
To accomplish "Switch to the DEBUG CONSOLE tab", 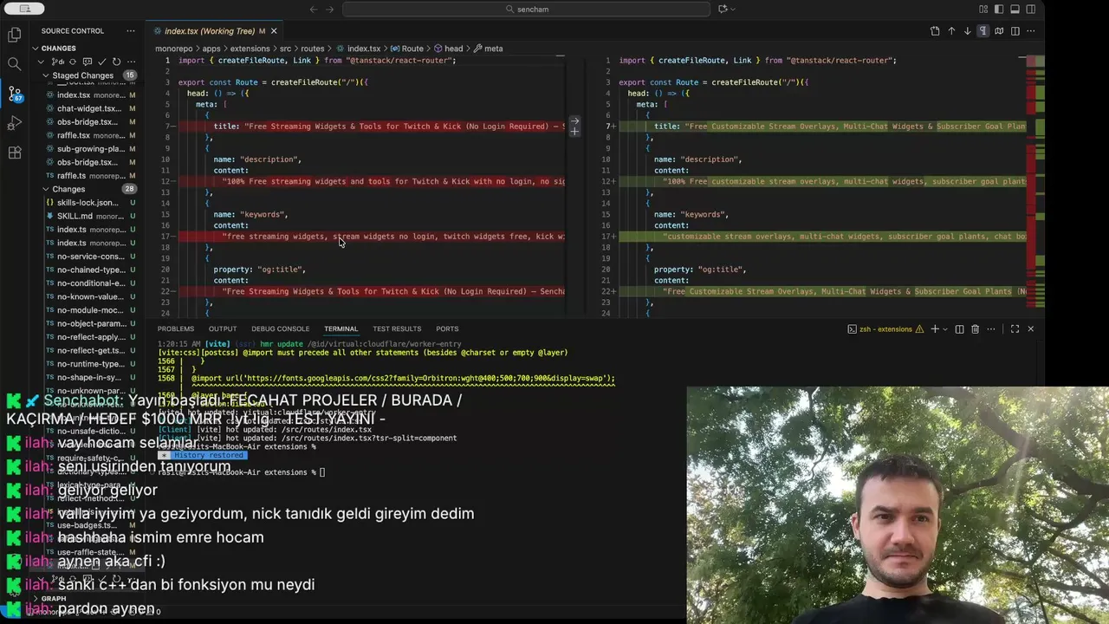I will pos(280,329).
